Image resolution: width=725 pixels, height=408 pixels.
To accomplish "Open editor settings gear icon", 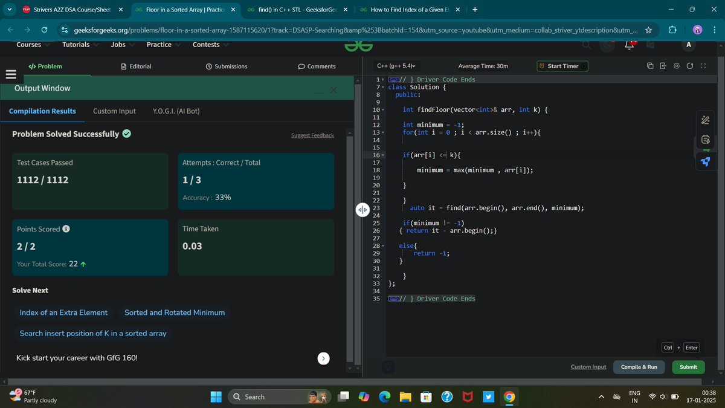I will (676, 66).
